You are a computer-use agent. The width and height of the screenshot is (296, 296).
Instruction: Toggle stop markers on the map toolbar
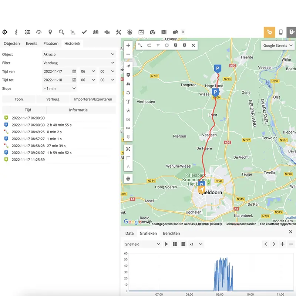tap(175, 46)
